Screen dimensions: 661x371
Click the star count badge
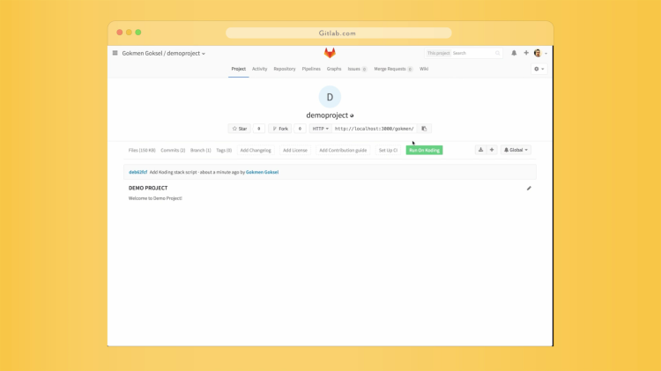pos(259,129)
